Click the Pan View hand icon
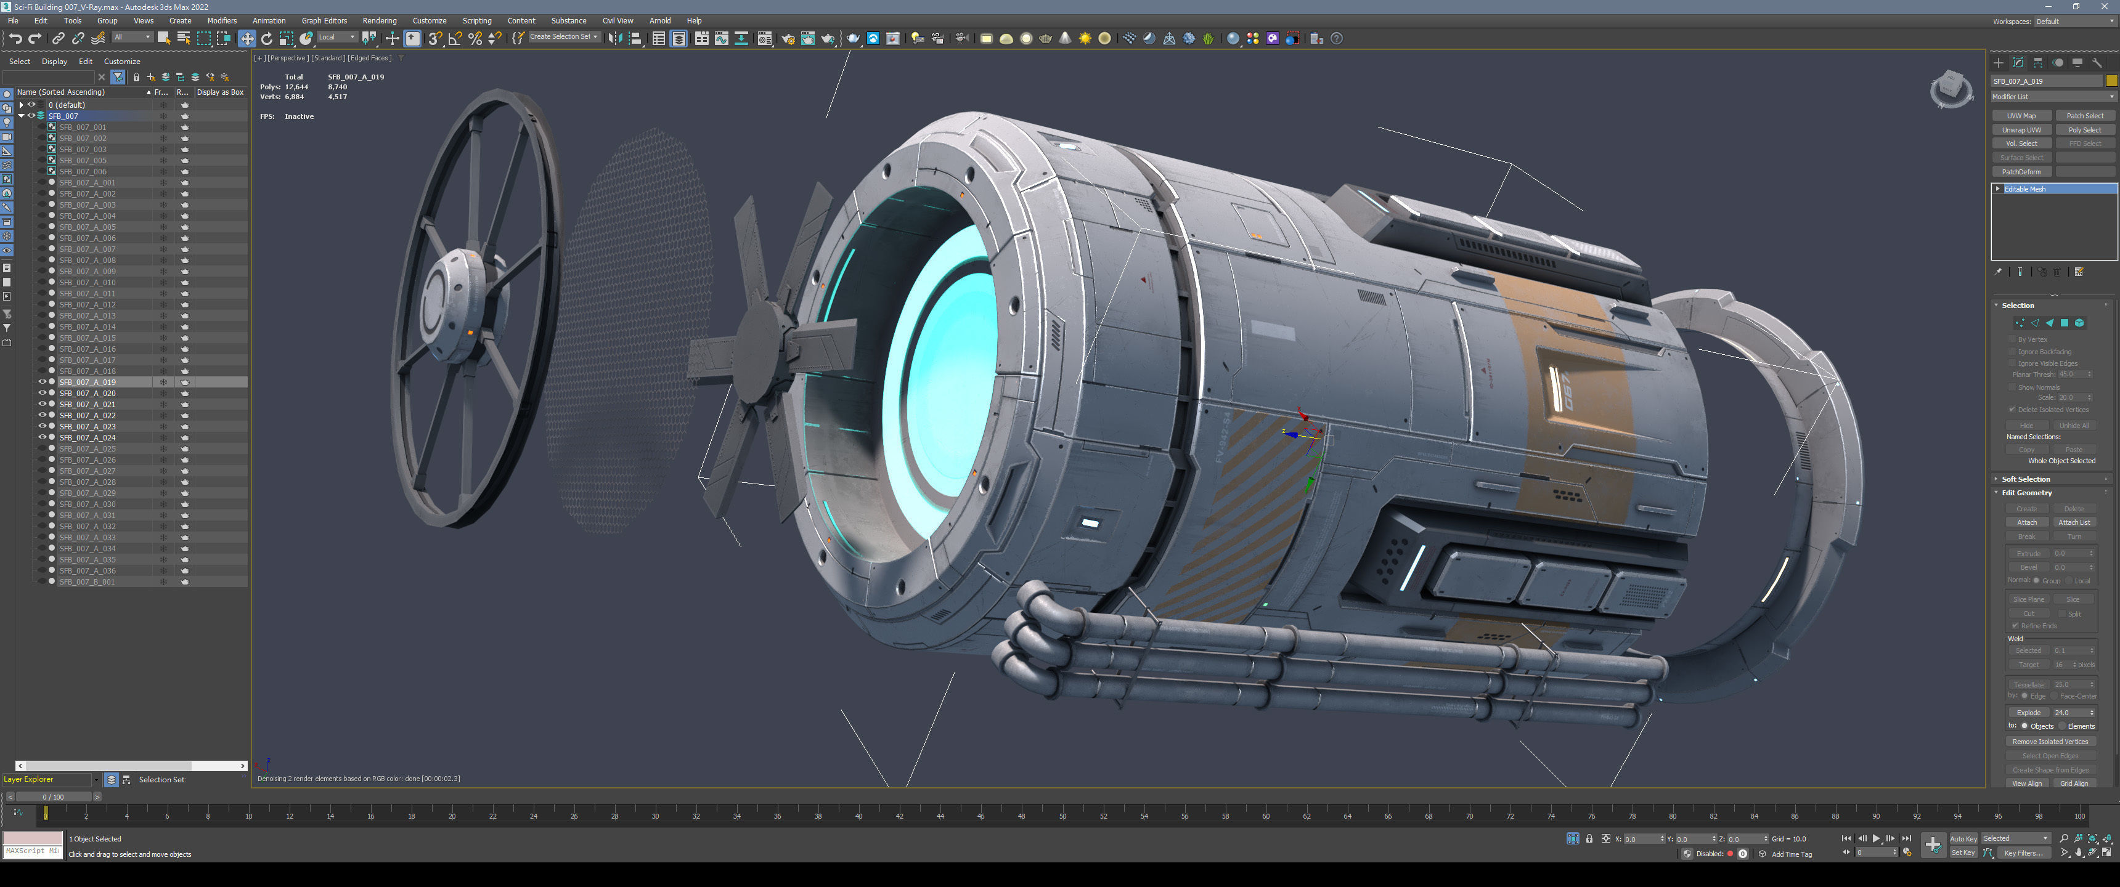Viewport: 2120px width, 887px height. point(2078,853)
